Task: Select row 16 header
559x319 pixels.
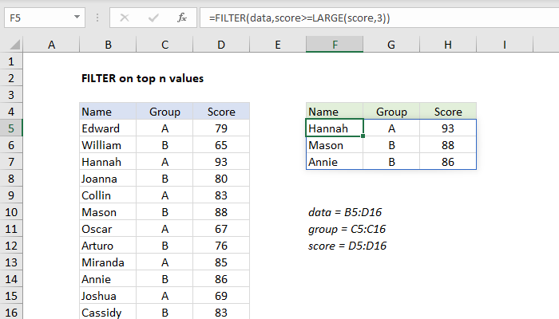Action: 11,313
